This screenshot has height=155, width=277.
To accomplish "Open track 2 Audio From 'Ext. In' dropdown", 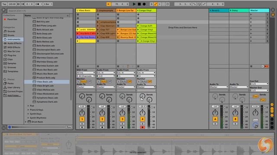I will point(106,73).
